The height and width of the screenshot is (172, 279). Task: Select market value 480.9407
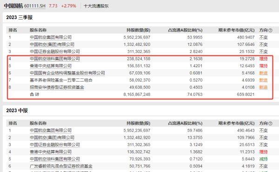(x=246, y=38)
